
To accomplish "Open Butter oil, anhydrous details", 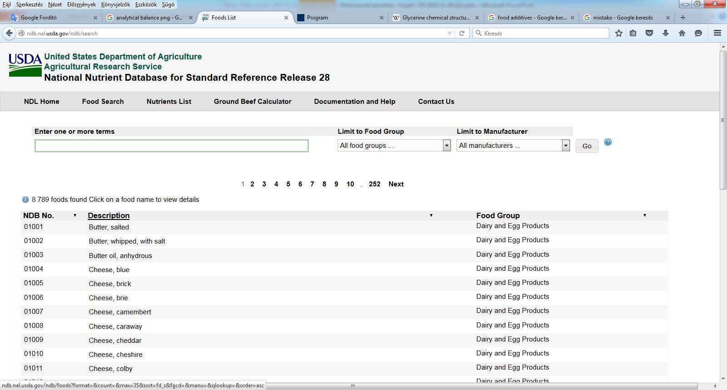I will [120, 256].
